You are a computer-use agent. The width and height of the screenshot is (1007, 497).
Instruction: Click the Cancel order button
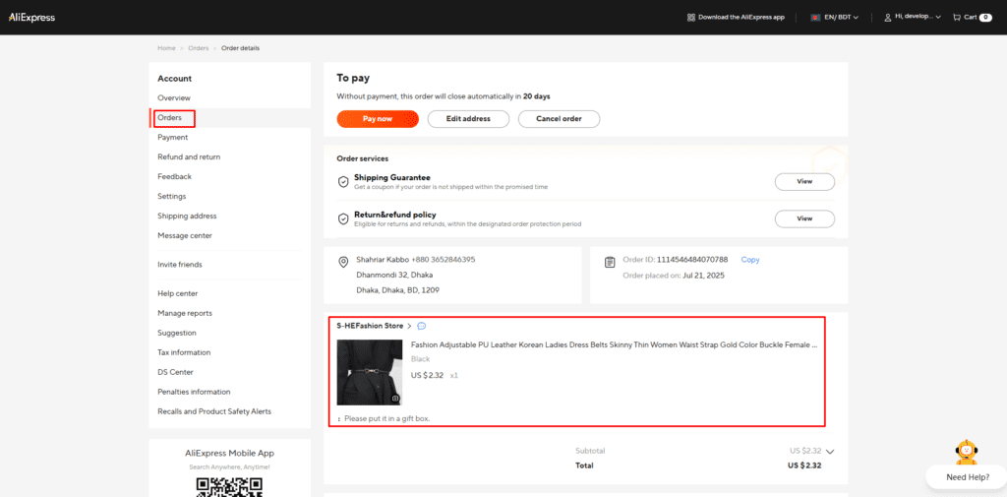tap(559, 119)
